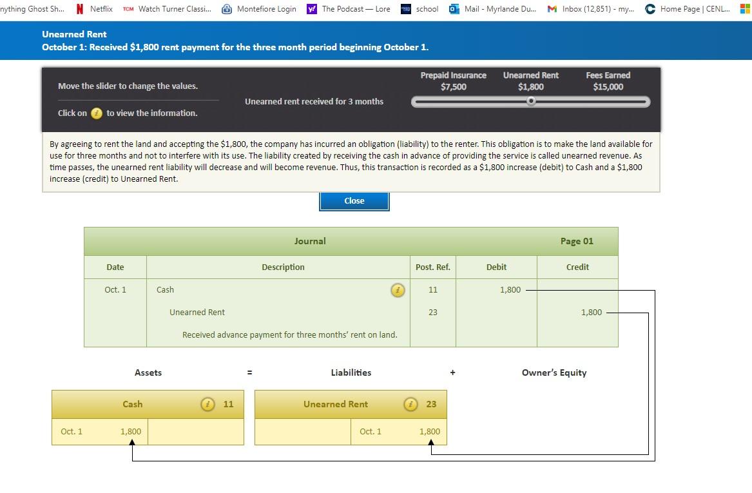Click the October 1 transaction description heading
This screenshot has height=493, width=752.
pyautogui.click(x=235, y=47)
